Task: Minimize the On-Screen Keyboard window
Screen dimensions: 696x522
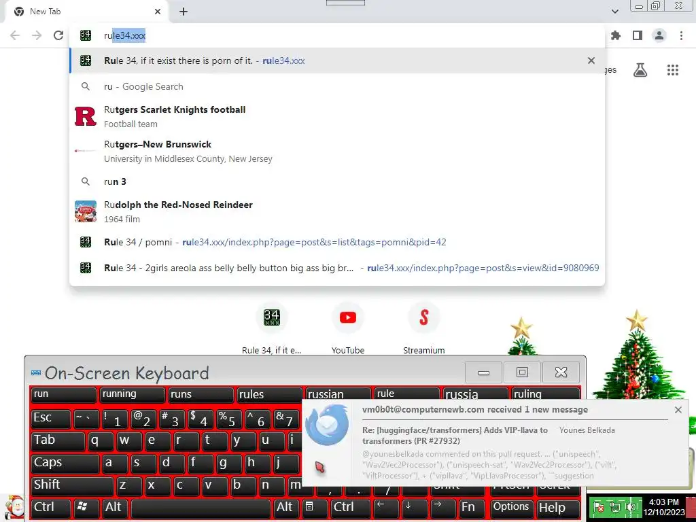Action: point(483,372)
